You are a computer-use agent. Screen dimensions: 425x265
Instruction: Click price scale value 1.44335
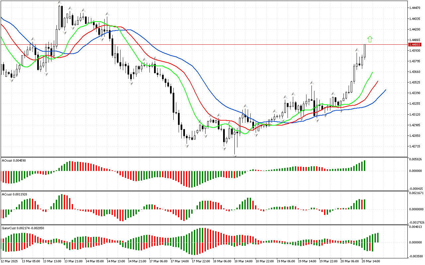415,19
